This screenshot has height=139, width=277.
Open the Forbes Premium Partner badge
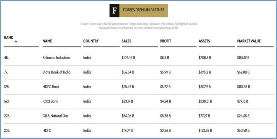click(x=139, y=11)
